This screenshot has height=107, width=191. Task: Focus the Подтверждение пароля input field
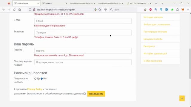[x=83, y=62]
